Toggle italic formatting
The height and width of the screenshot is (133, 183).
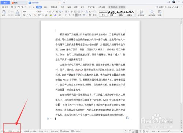point(27,15)
